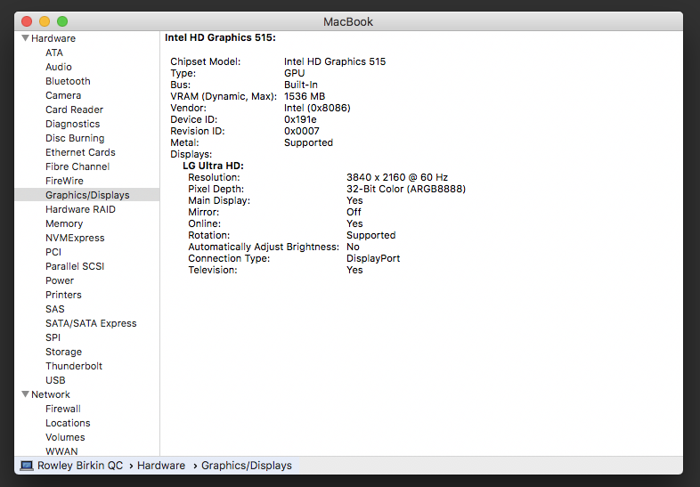This screenshot has height=487, width=700.
Task: Select Memory in the sidebar
Action: [64, 223]
